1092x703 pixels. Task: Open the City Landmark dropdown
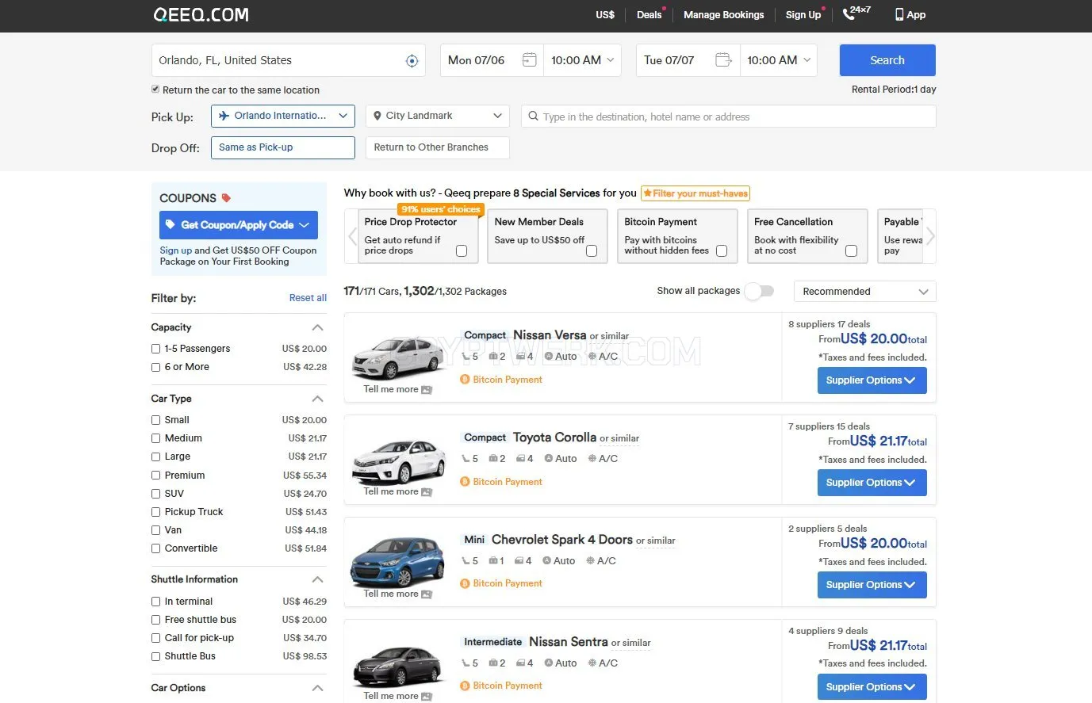coord(438,116)
